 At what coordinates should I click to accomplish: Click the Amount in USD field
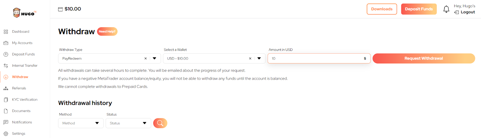click(316, 58)
